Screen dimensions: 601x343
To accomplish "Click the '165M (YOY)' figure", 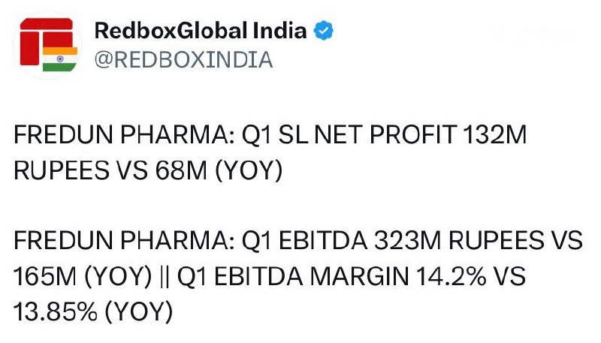I will click(x=83, y=276).
